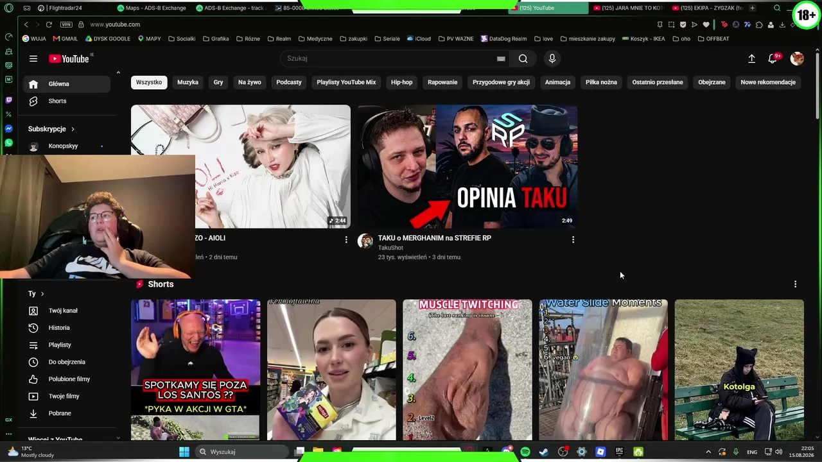Open WhatsApp in the Opera sidebar
The image size is (822, 462).
coord(8,143)
